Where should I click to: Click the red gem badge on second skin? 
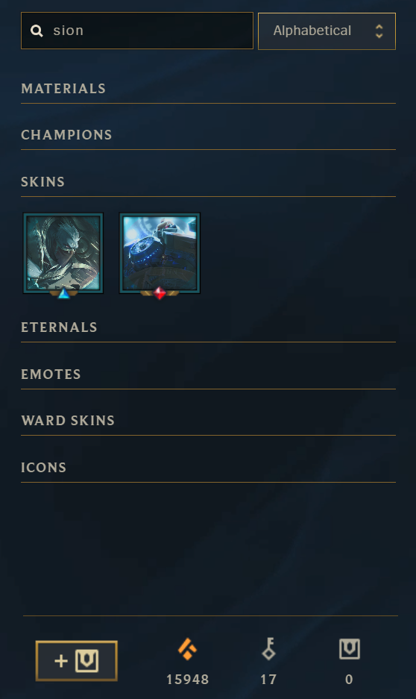coord(160,293)
